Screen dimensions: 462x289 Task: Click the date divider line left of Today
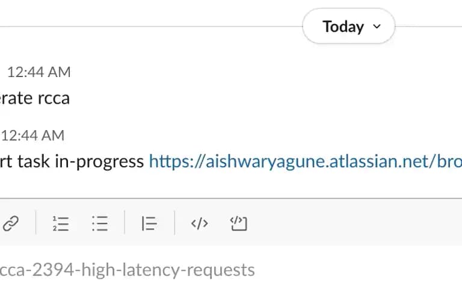click(x=151, y=26)
